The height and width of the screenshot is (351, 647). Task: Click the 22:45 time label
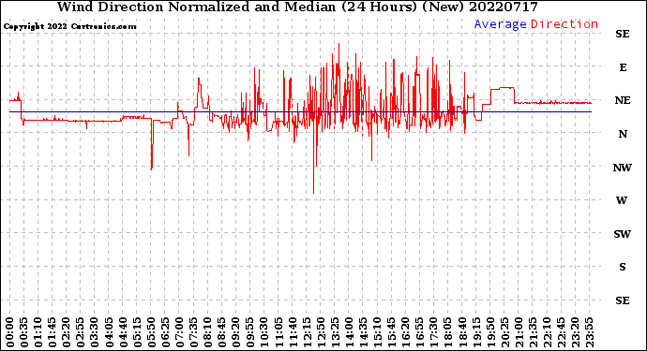(x=560, y=332)
